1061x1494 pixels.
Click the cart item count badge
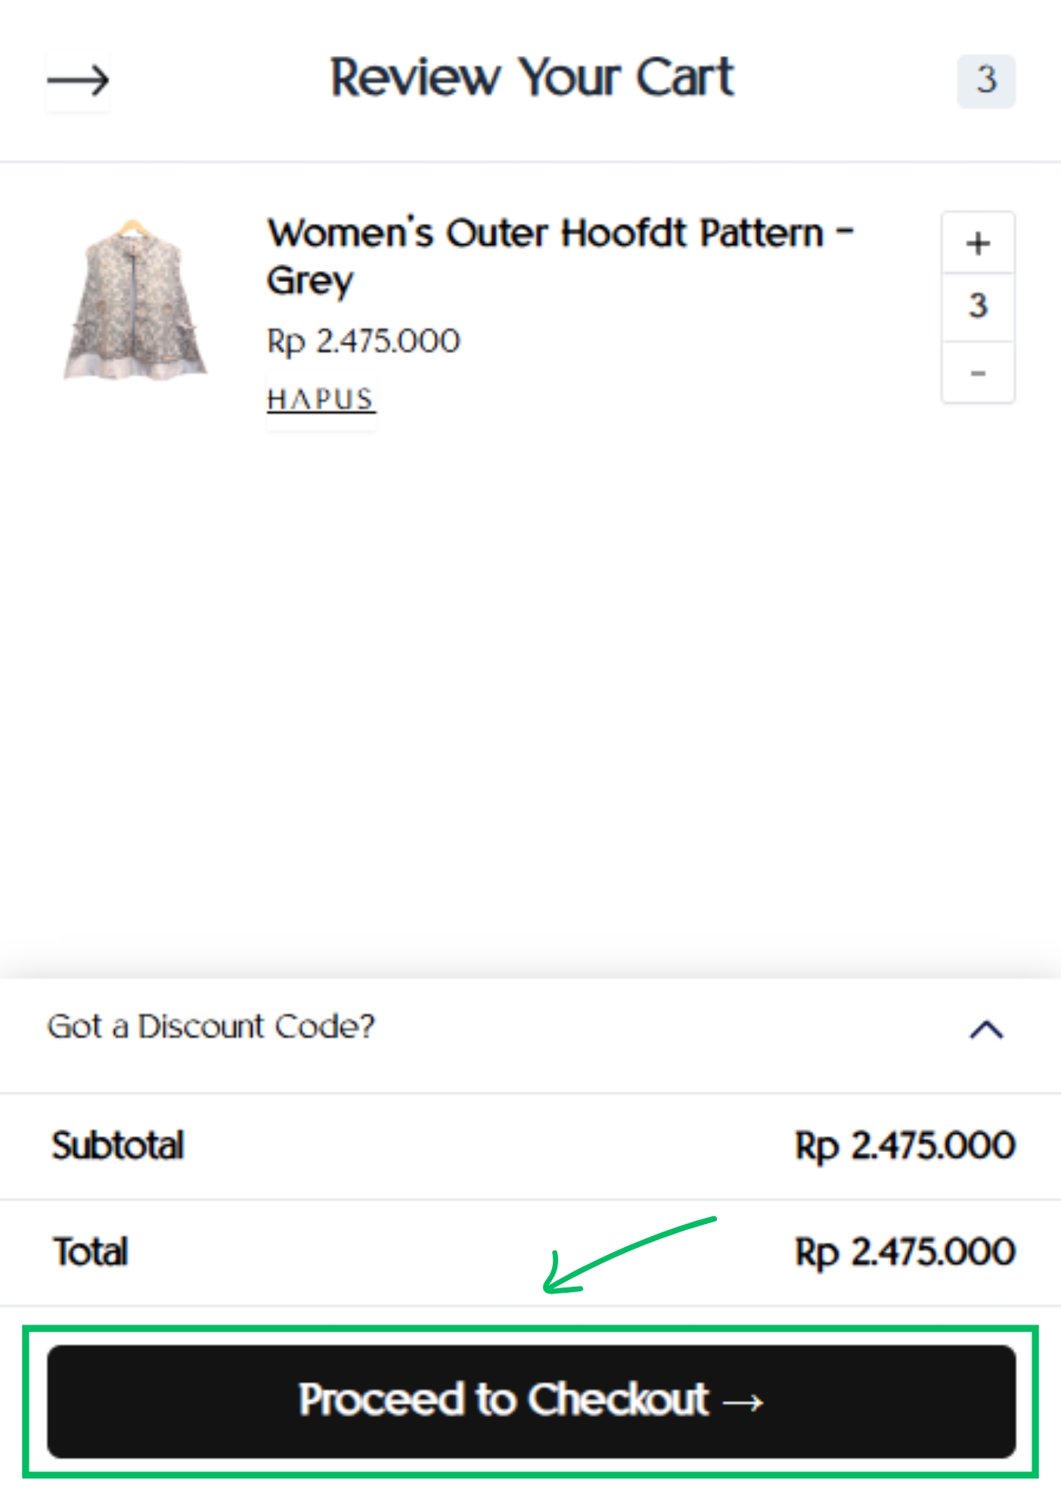coord(985,80)
